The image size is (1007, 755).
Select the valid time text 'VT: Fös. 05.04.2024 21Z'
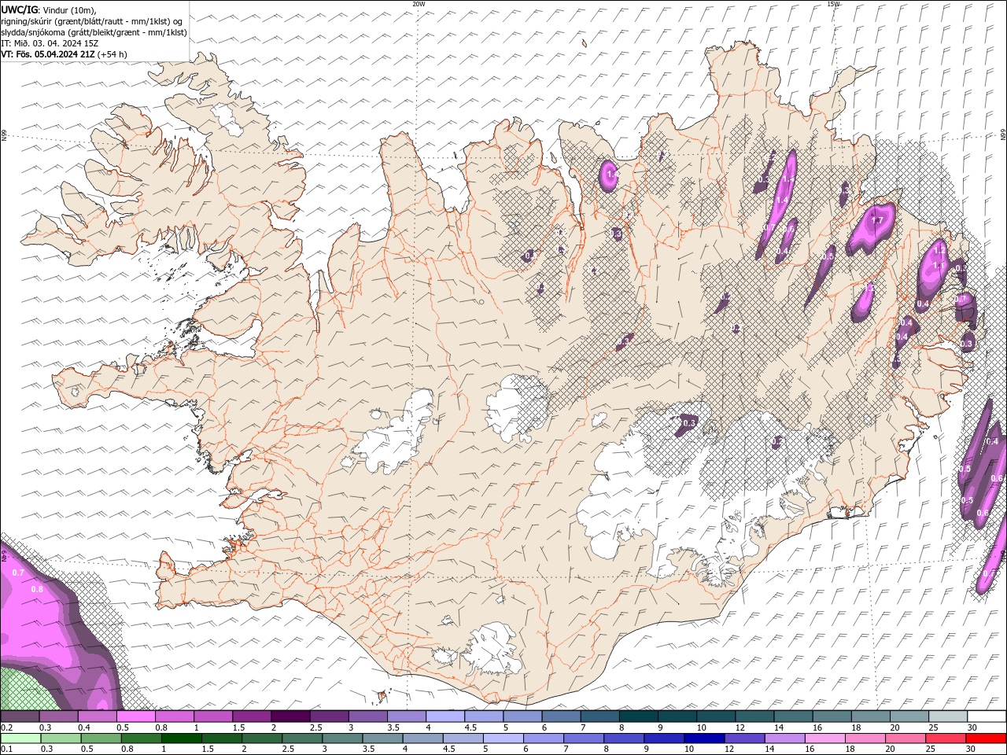(x=47, y=54)
